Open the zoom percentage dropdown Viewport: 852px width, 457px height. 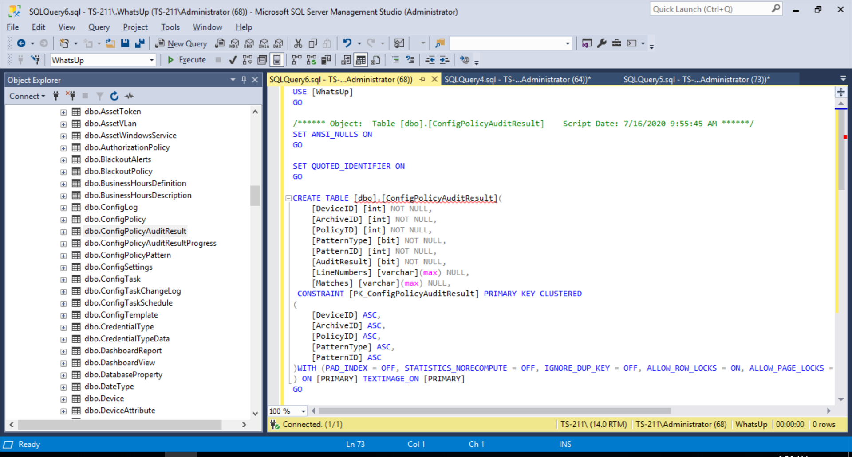click(302, 411)
